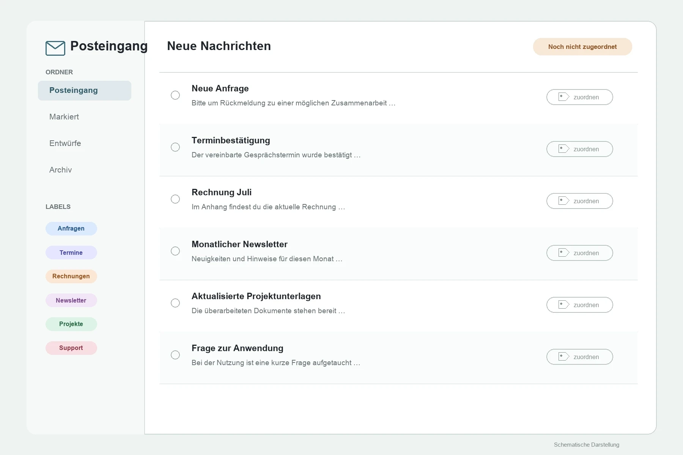The image size is (683, 455).
Task: Select the Neue Anfrage message radio circle
Action: coord(175,95)
